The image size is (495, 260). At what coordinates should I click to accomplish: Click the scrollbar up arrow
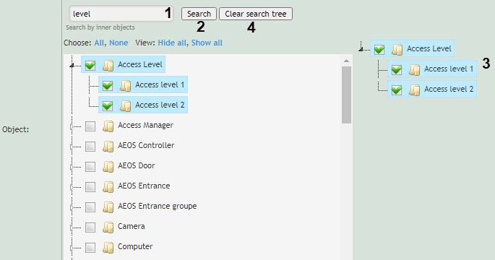pos(346,61)
